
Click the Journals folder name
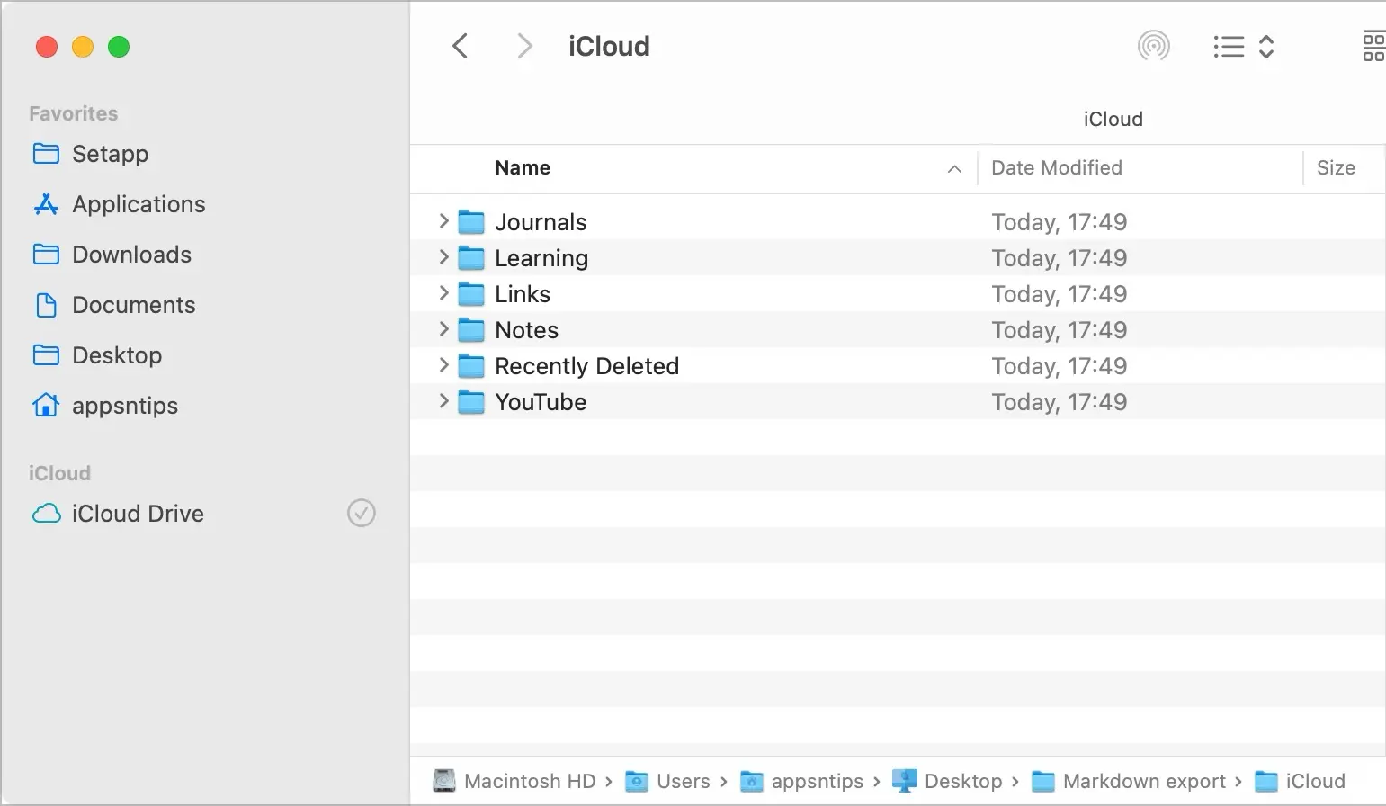click(541, 222)
